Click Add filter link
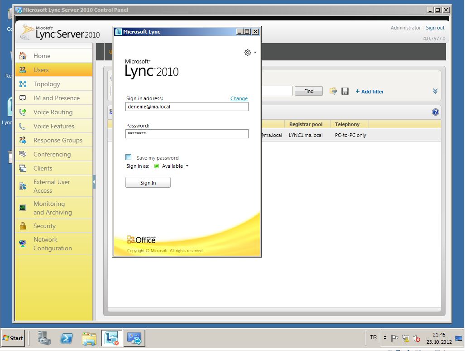465x351 pixels. [369, 92]
